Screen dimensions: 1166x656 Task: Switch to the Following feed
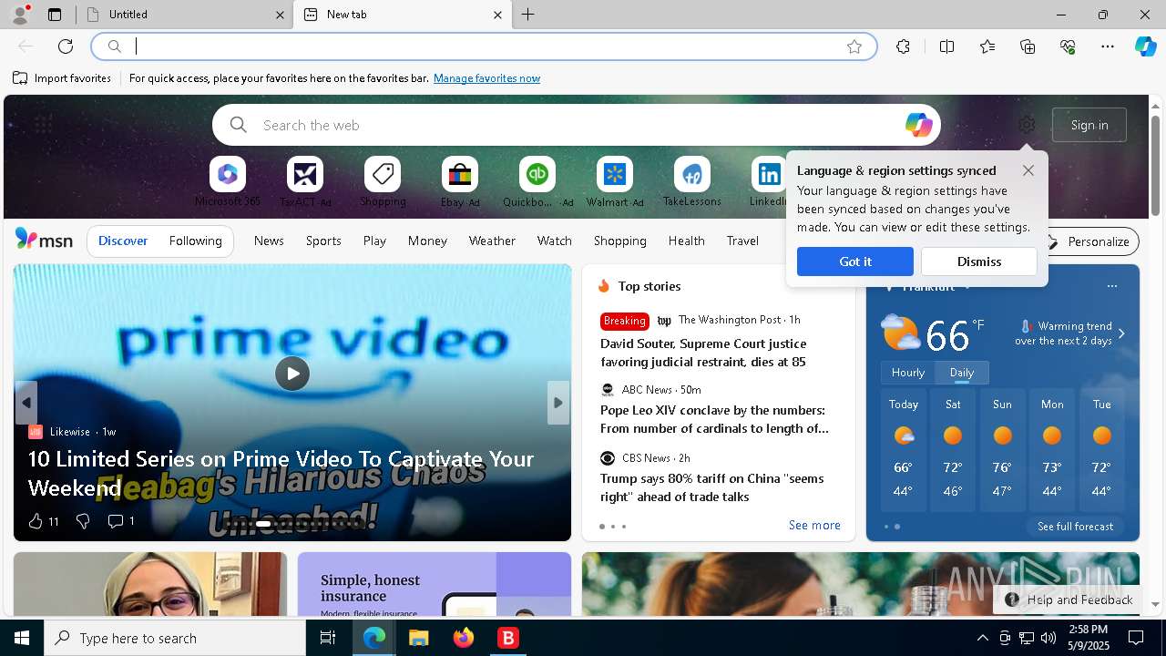(195, 241)
